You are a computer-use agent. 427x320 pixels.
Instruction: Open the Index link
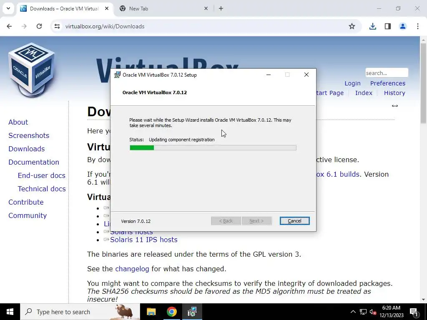point(364,93)
